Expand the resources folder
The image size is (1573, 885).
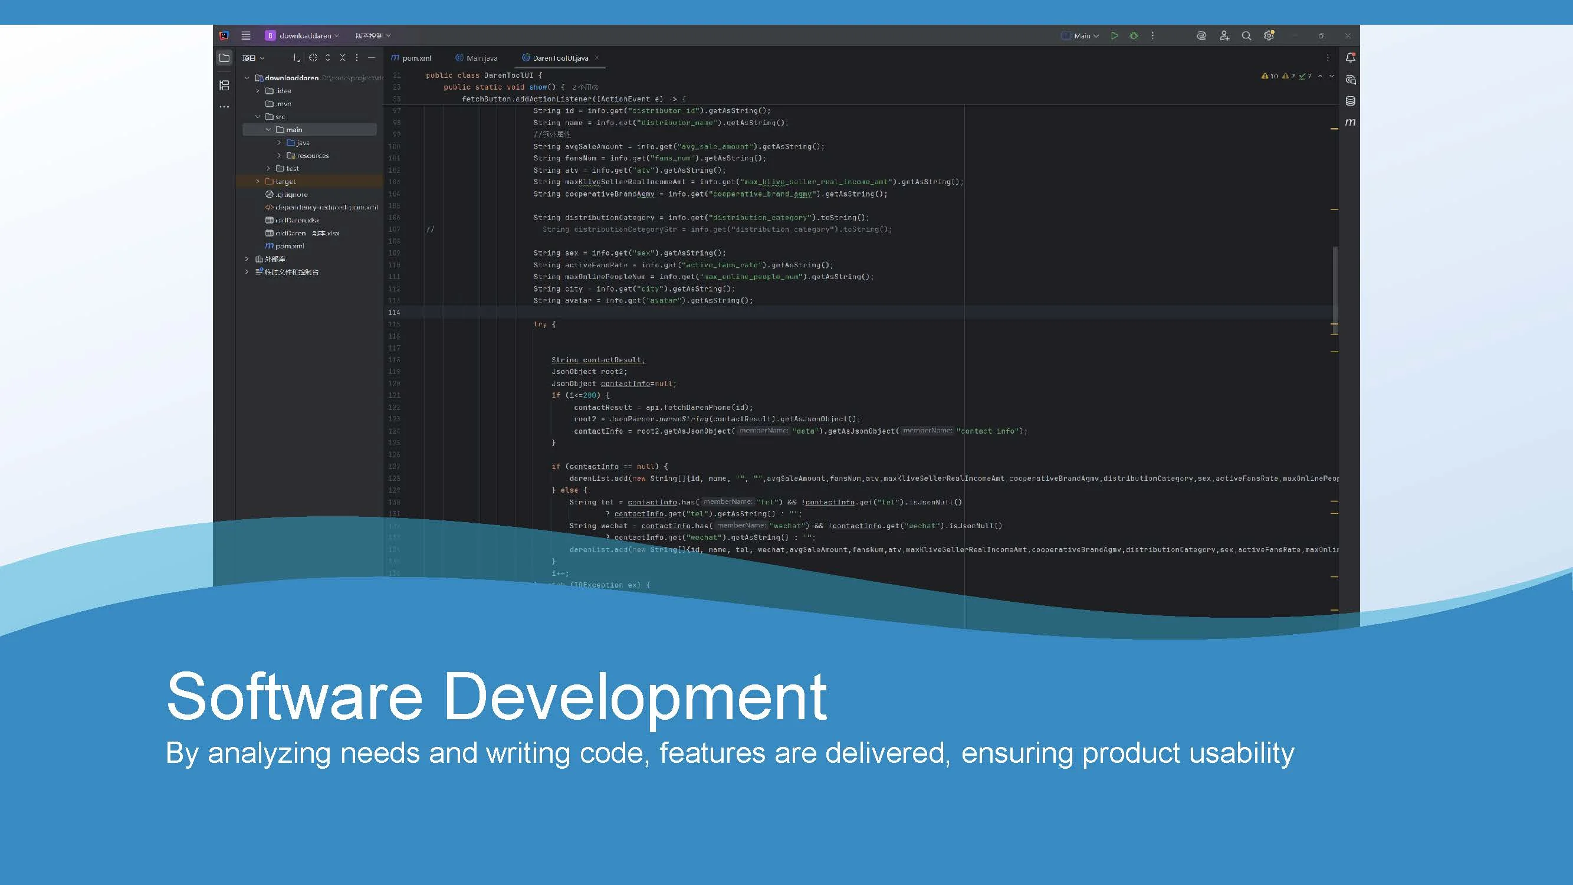(279, 155)
